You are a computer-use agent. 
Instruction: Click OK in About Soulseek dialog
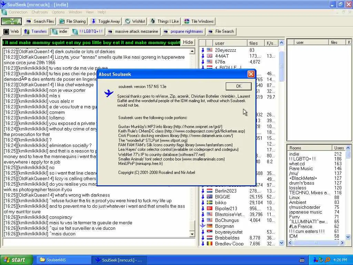tap(239, 86)
